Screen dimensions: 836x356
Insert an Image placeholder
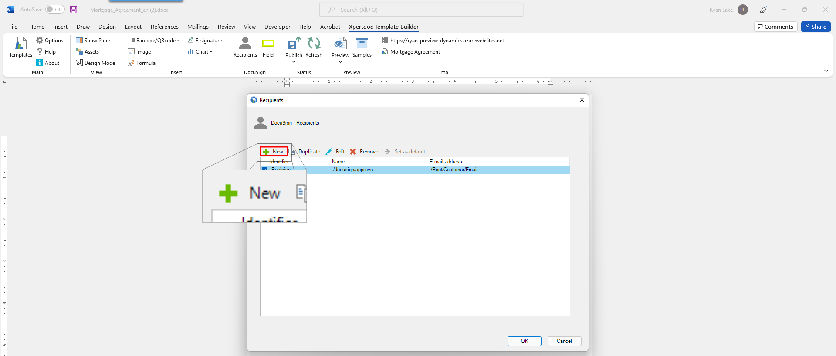pos(139,51)
